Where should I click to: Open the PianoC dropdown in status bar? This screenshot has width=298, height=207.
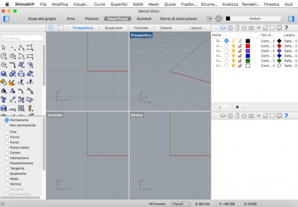181,204
